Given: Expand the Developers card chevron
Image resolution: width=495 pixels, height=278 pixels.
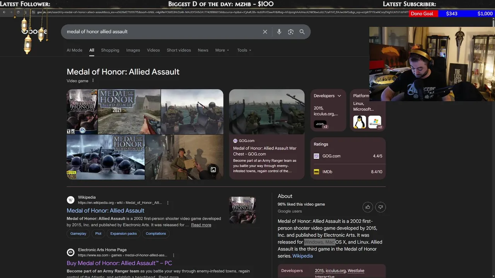Looking at the screenshot, I should coord(339,96).
